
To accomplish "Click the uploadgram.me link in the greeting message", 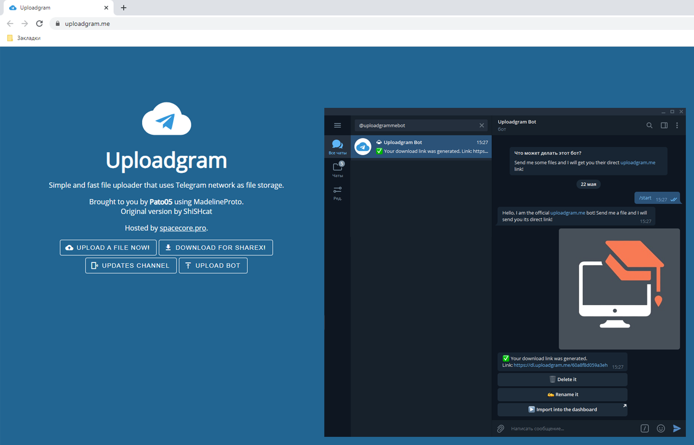I will coord(568,213).
